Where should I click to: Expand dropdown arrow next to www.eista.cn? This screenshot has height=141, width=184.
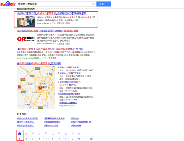pyautogui.click(x=50, y=23)
